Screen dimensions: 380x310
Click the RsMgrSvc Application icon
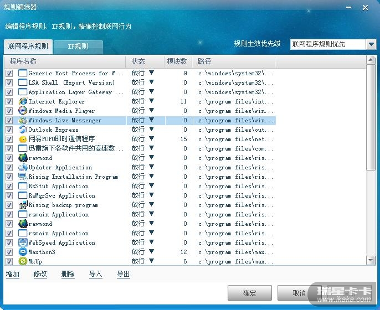point(23,196)
